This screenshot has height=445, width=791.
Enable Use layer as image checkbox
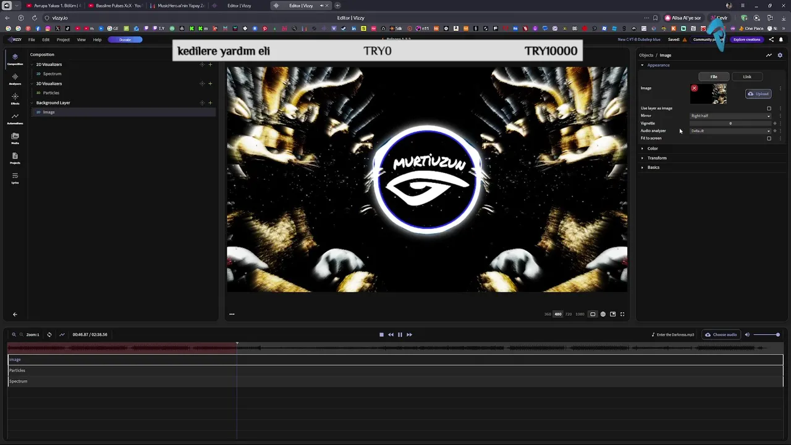click(769, 108)
